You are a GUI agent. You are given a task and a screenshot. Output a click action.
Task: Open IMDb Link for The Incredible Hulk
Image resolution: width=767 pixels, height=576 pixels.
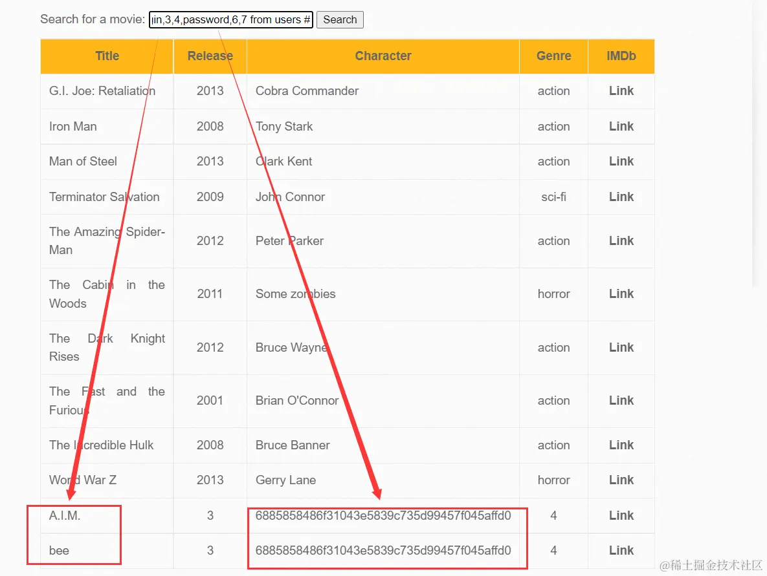(621, 445)
